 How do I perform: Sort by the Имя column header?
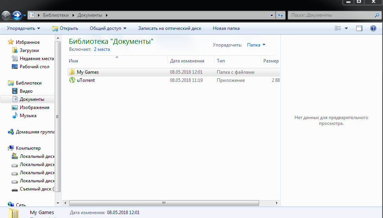[x=118, y=61]
